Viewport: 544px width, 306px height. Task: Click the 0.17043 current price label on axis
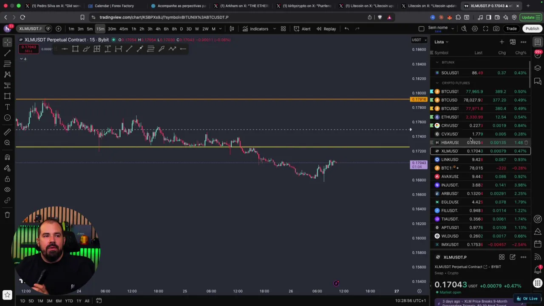click(419, 164)
